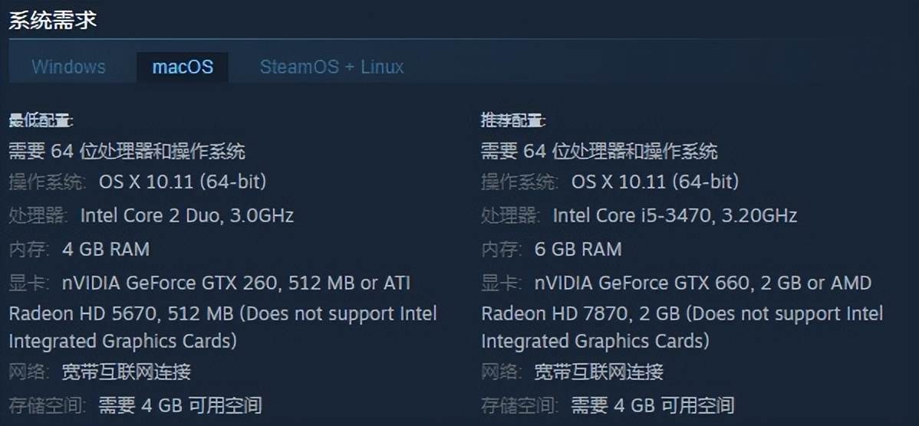Click the 6 GB RAM memory entry
919x426 pixels.
(578, 249)
